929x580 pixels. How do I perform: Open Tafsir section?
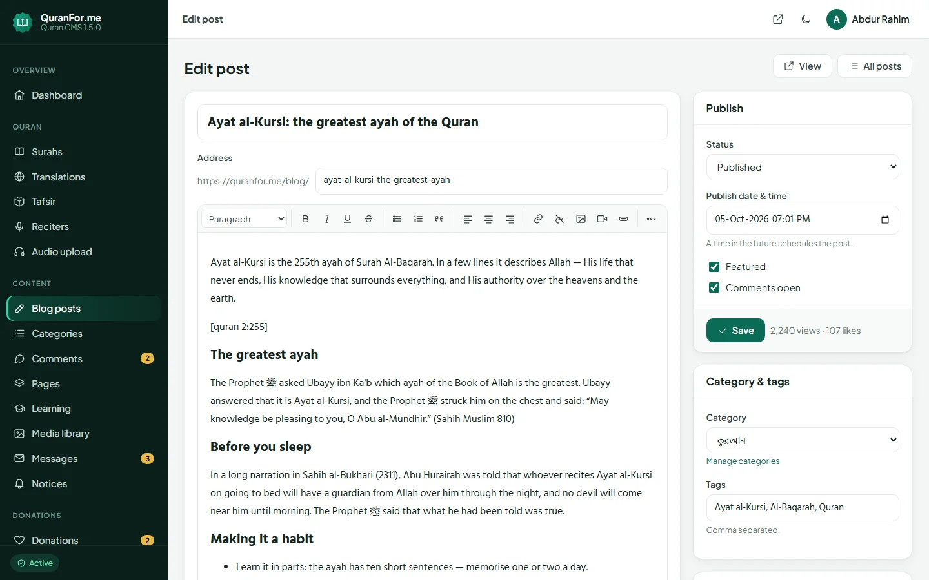point(84,202)
